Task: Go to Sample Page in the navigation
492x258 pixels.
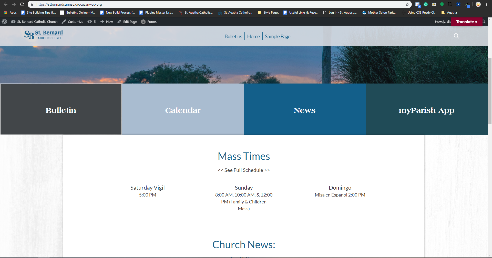Action: click(x=277, y=36)
